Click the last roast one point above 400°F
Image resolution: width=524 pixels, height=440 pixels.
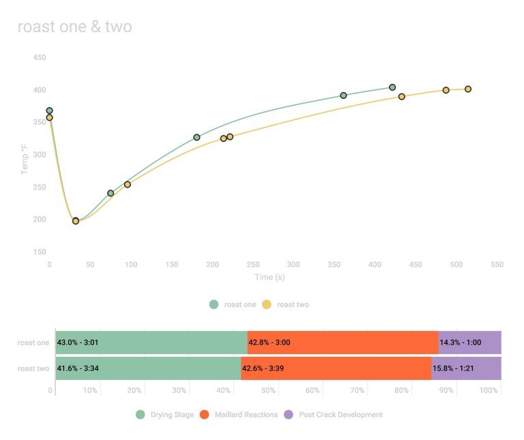click(392, 87)
